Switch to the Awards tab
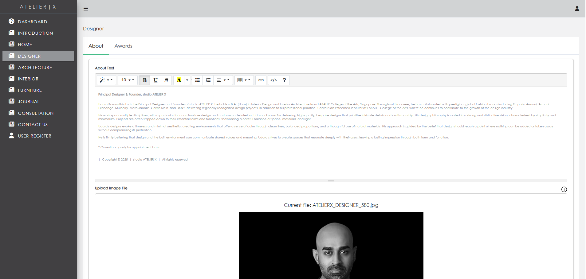The height and width of the screenshot is (279, 586). click(123, 46)
